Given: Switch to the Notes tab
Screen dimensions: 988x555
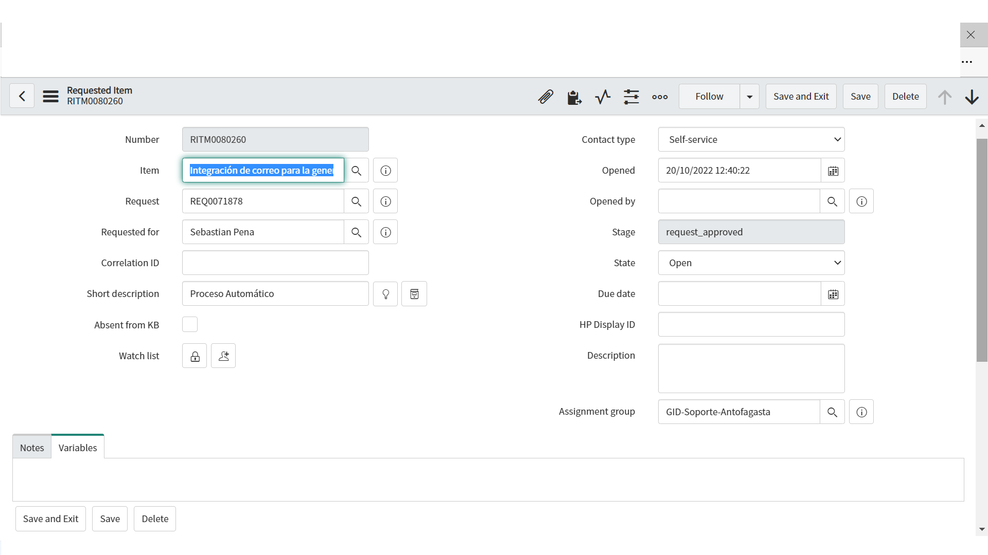Looking at the screenshot, I should (x=32, y=447).
